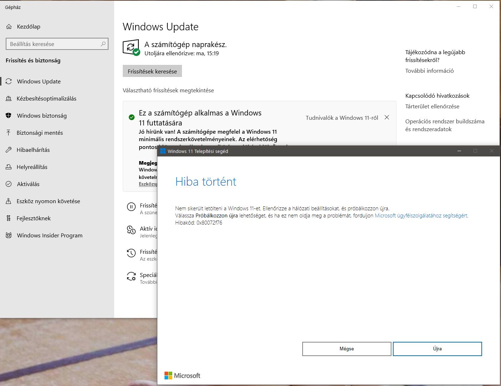Viewport: 501px width, 386px height.
Task: Click the Eszköz nyomon követése person icon
Action: (9, 201)
